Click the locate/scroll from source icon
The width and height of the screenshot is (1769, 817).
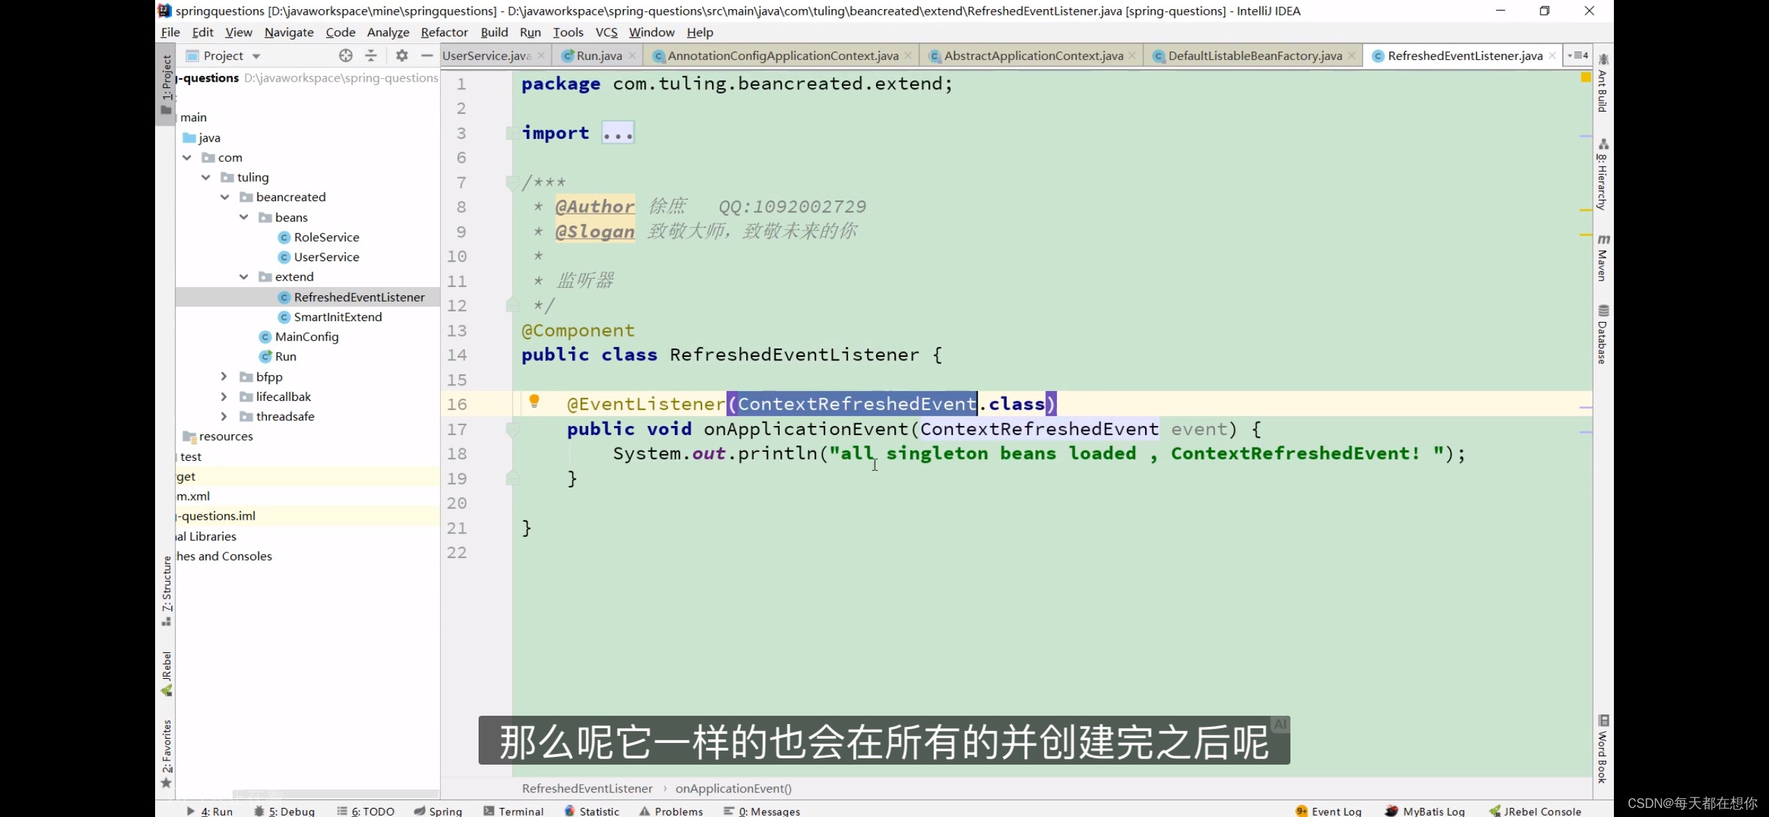pyautogui.click(x=345, y=56)
